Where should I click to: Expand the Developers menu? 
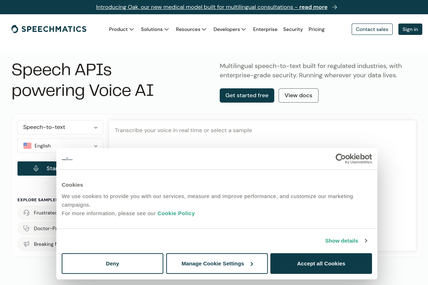tap(230, 29)
